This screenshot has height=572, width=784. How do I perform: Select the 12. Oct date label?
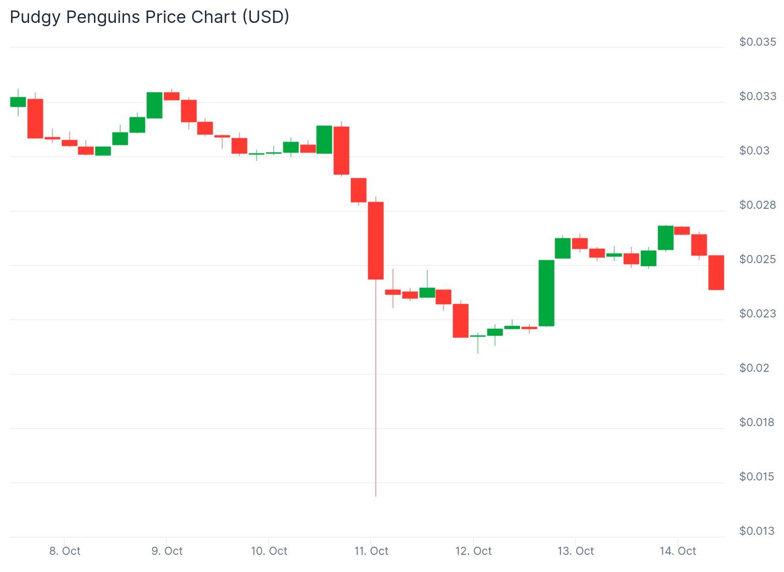473,551
